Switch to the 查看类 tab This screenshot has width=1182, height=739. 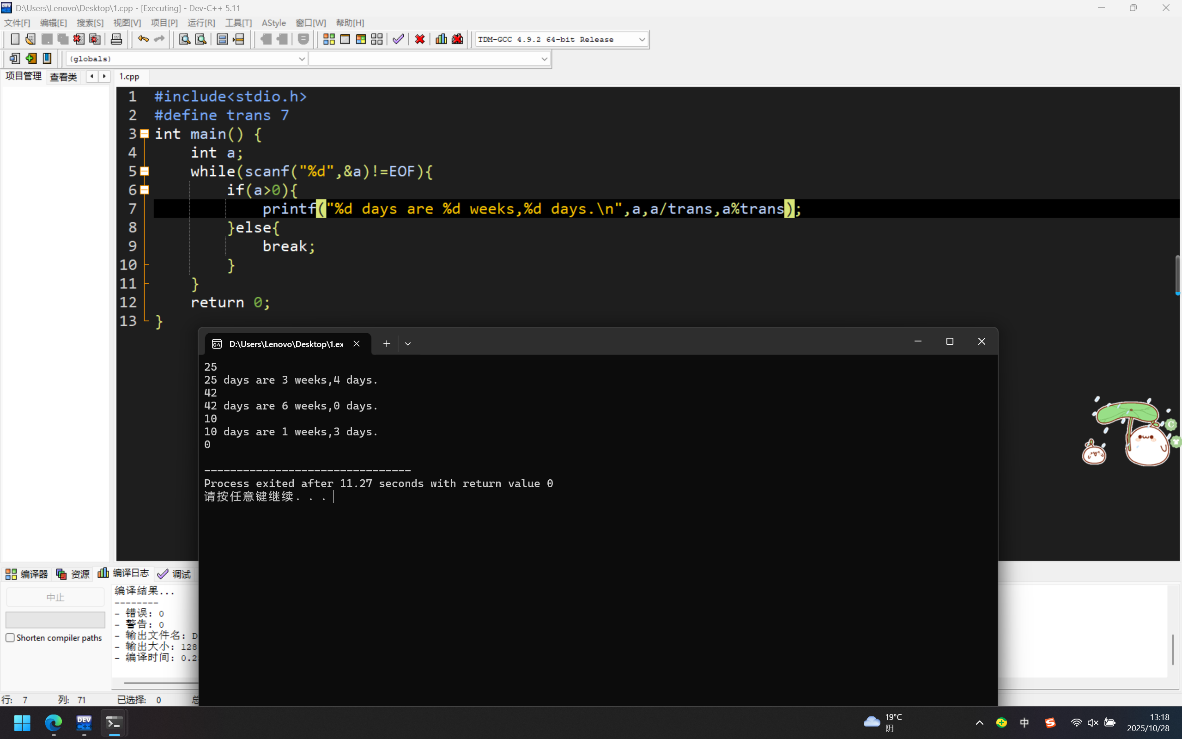tap(63, 77)
